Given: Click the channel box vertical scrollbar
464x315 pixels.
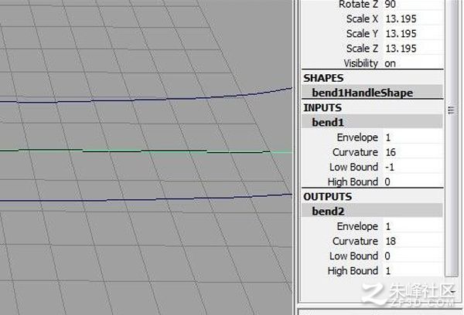Looking at the screenshot, I should tap(452, 138).
